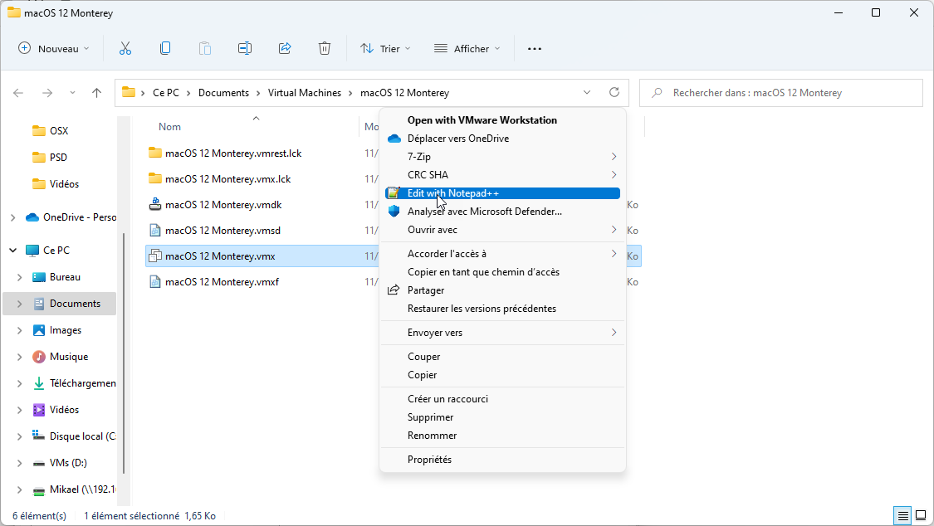Select macOS 12 Monterey.vmx.lck folder name

coord(228,179)
